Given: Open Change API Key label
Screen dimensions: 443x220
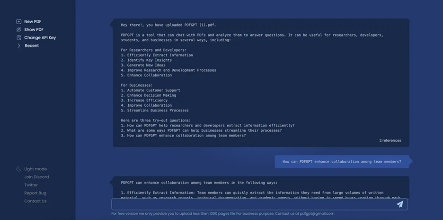Looking at the screenshot, I should point(40,37).
